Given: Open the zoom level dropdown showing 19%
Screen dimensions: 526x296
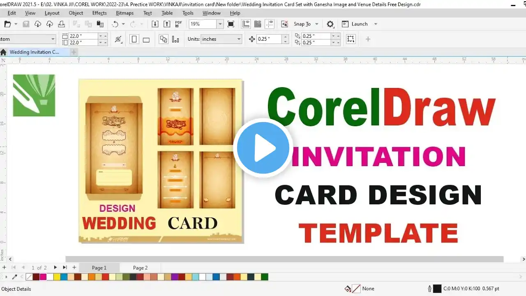Looking at the screenshot, I should (220, 24).
